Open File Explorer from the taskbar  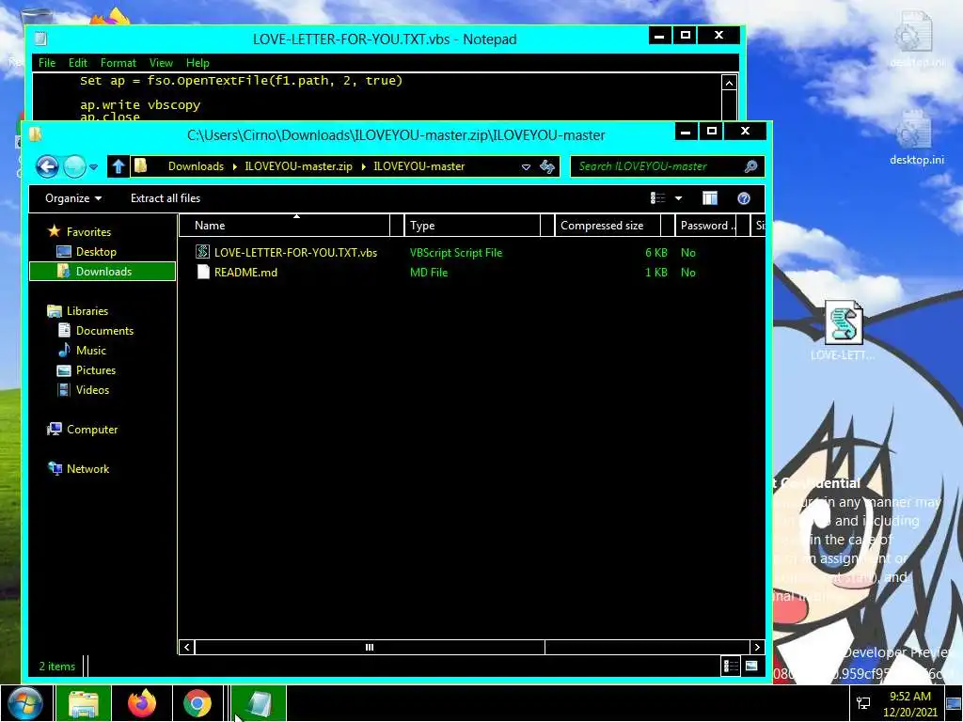click(84, 703)
